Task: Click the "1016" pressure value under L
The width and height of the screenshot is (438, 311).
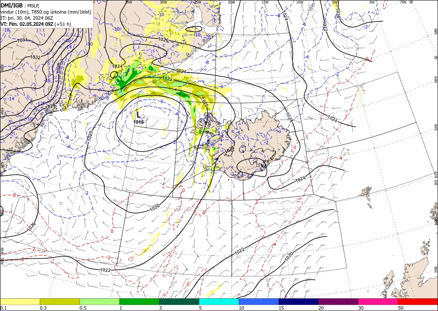Action: (138, 122)
